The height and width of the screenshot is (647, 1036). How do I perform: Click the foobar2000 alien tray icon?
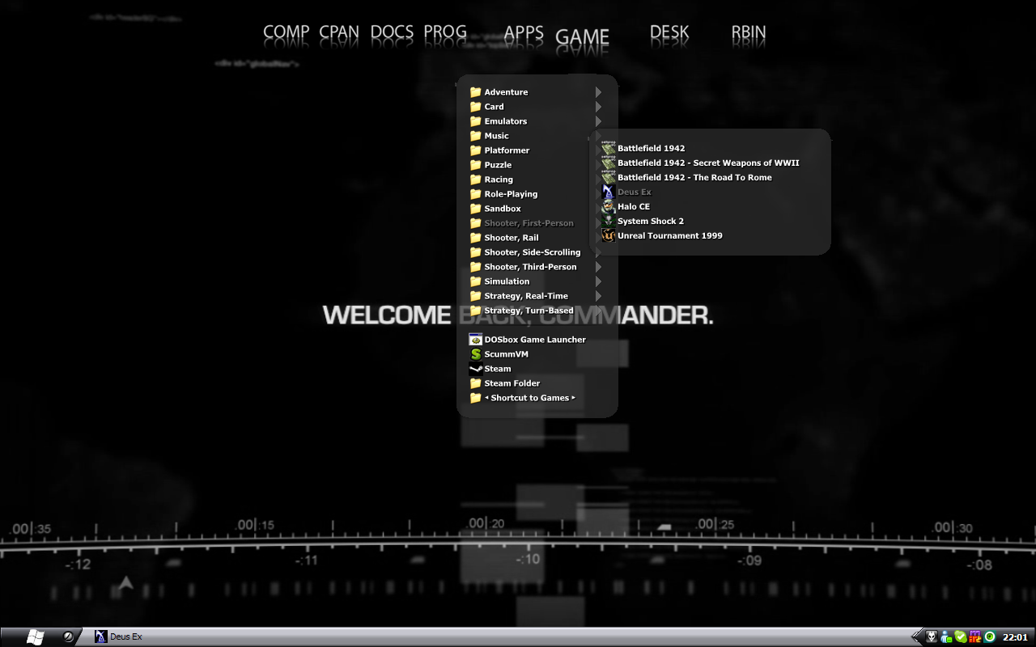[932, 637]
